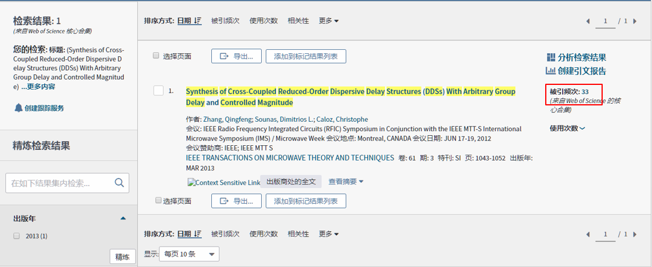The width and height of the screenshot is (652, 267).
Task: Click the Context Sensitive Link image
Action: 224,183
